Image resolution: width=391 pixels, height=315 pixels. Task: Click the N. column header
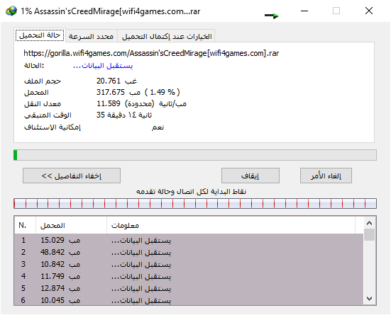click(25, 225)
